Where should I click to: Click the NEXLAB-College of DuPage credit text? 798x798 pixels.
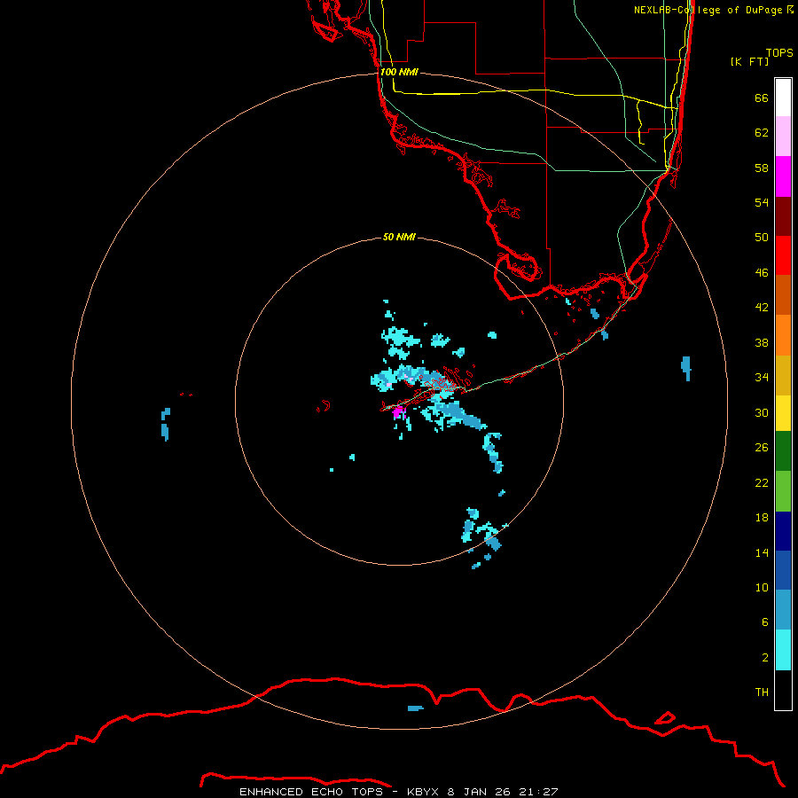(x=713, y=10)
